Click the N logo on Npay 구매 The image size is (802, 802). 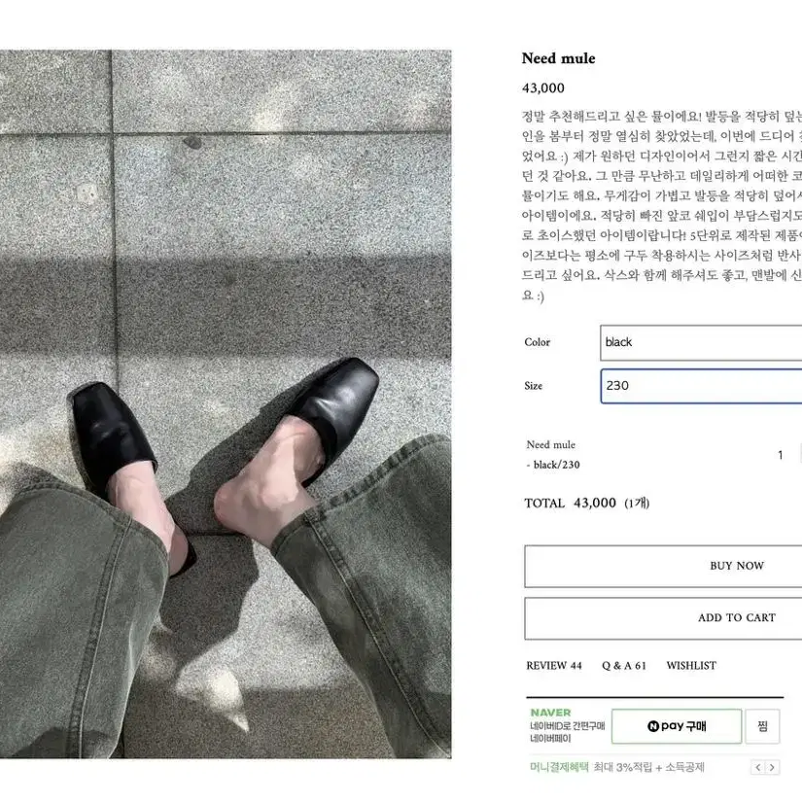653,726
